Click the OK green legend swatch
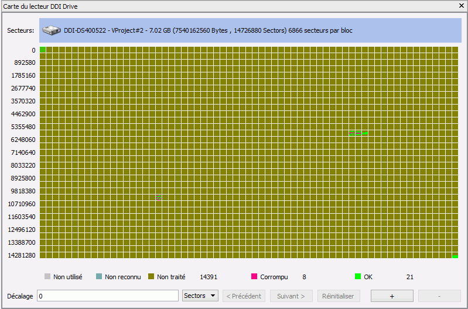 tap(357, 276)
